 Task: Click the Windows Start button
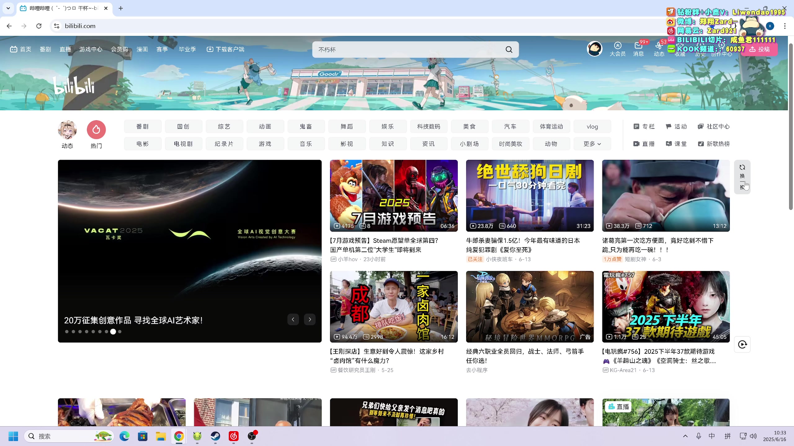tap(13, 436)
